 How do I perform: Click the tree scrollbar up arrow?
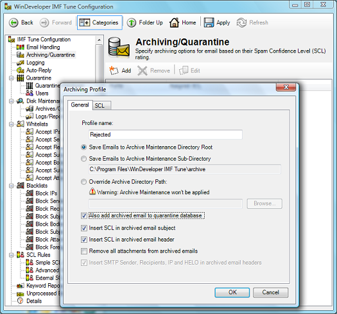coord(99,40)
